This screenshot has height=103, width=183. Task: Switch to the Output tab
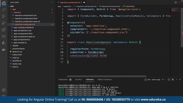pos(78,80)
